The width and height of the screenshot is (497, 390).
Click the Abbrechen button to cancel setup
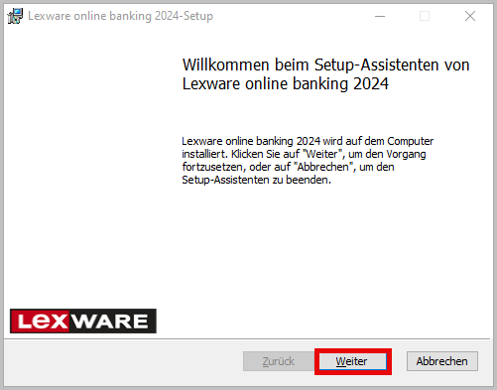pos(442,361)
